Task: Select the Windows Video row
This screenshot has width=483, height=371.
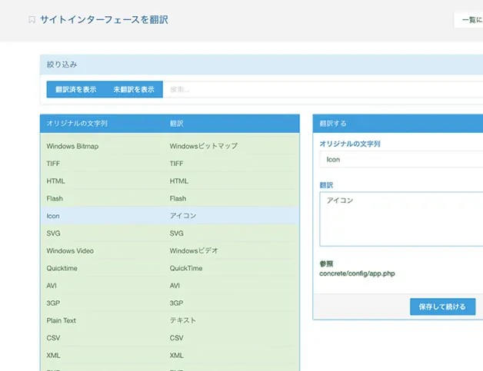Action: coord(170,250)
